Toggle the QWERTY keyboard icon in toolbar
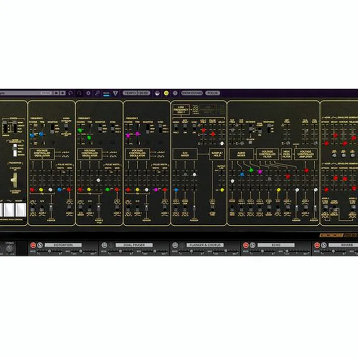 pos(106,93)
